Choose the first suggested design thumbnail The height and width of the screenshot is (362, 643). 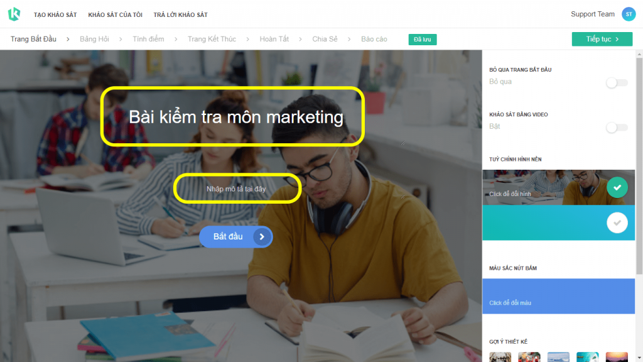(x=500, y=357)
